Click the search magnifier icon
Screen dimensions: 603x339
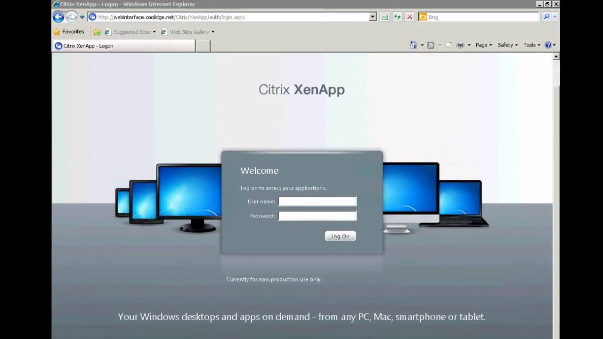[546, 17]
